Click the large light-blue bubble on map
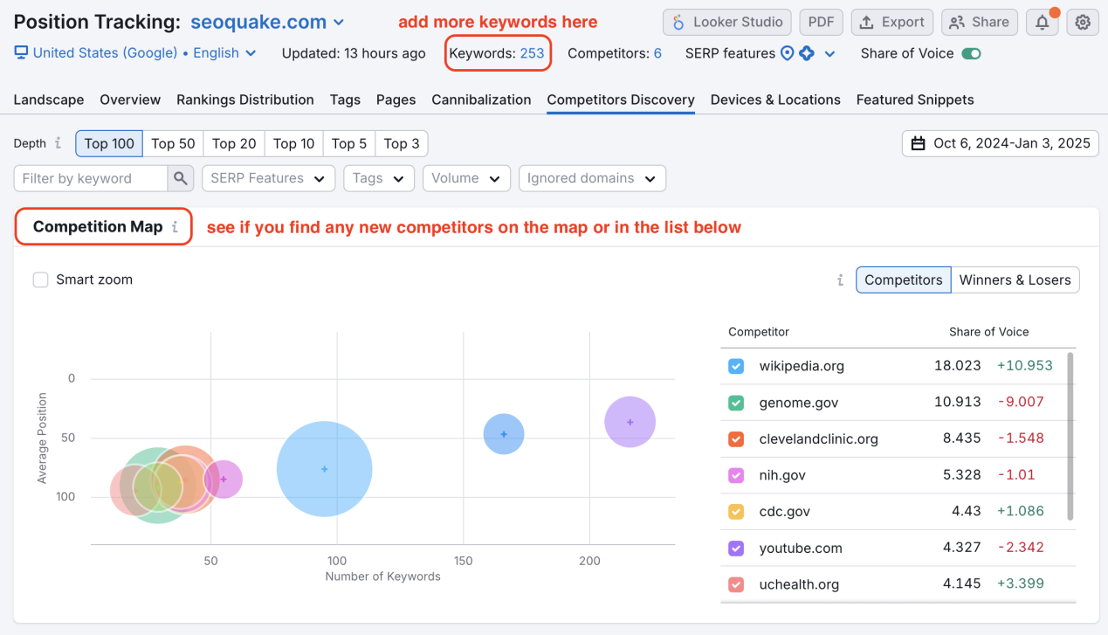This screenshot has height=635, width=1108. coord(325,469)
